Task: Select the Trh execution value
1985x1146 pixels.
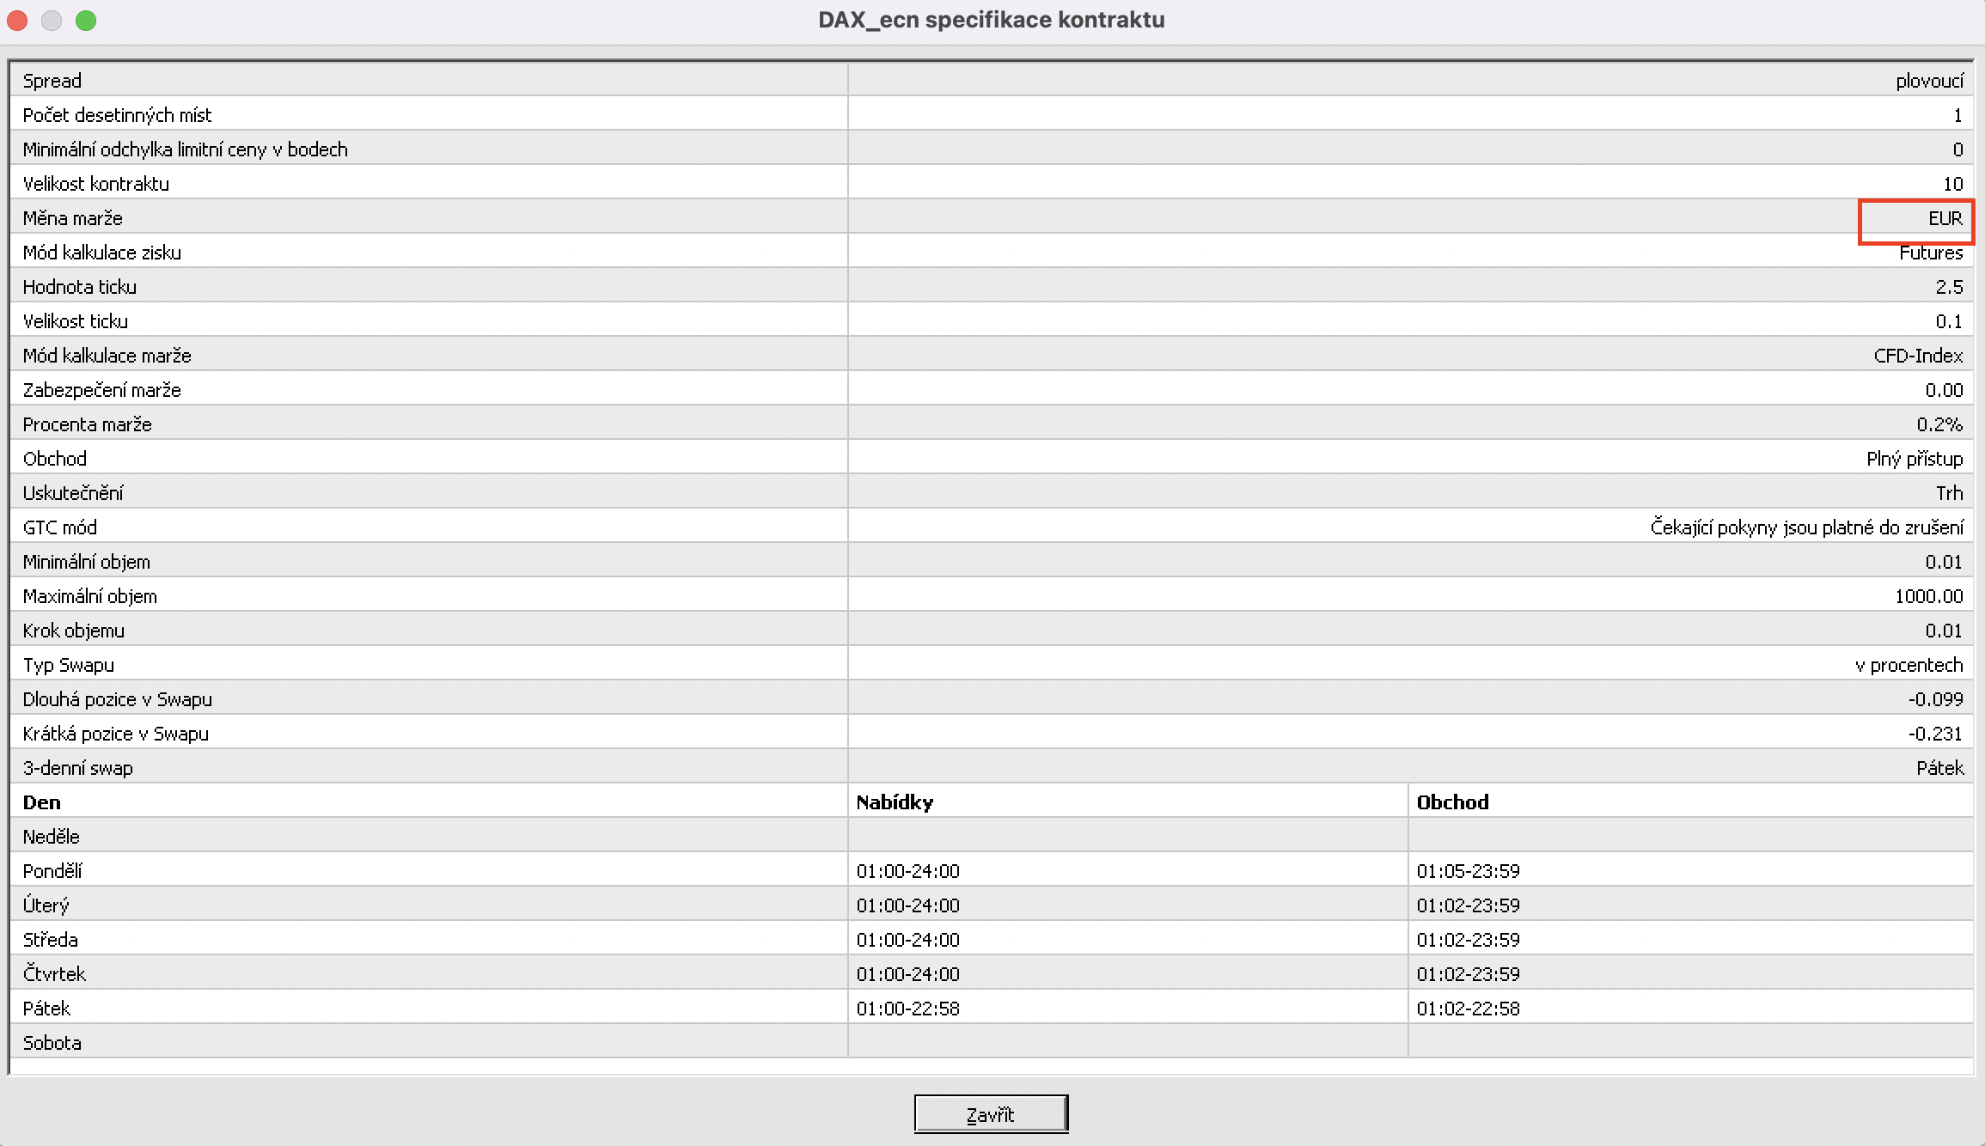Action: [1950, 493]
